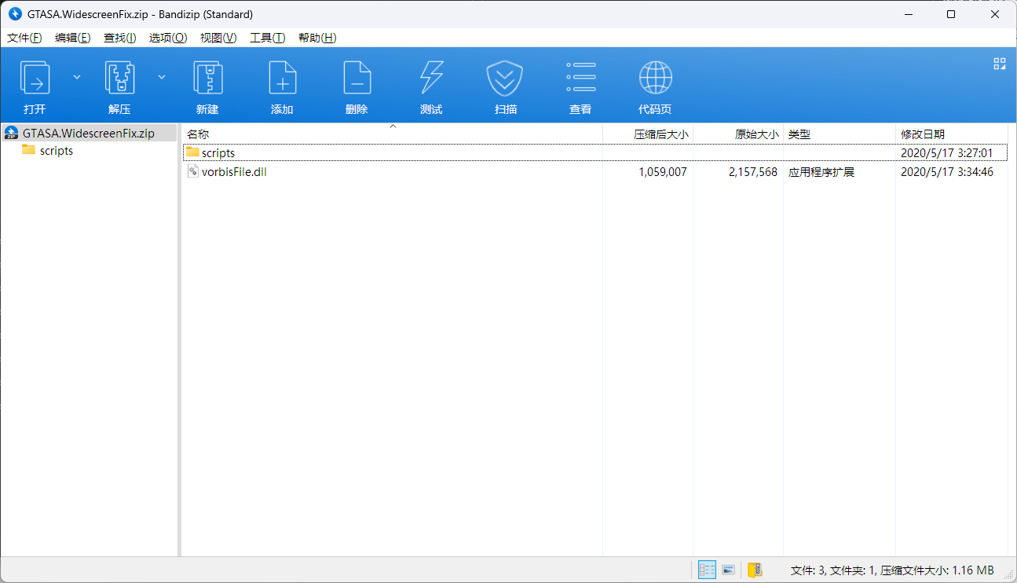Click the Extract (解压) toolbar icon

click(x=119, y=79)
